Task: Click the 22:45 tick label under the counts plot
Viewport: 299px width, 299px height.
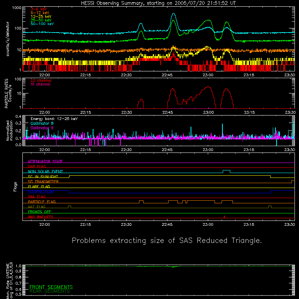Action: click(x=167, y=75)
